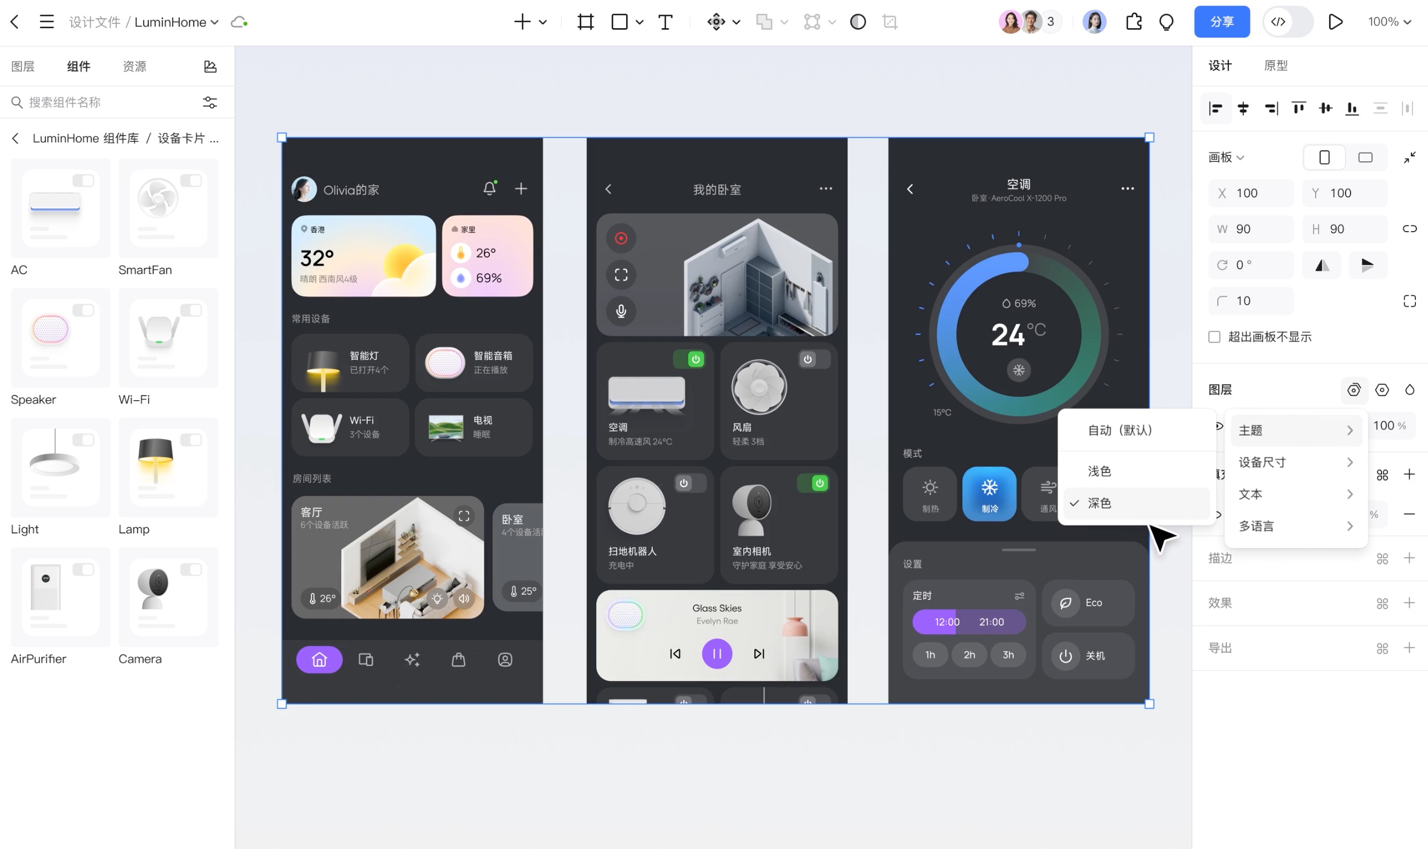Click the blue 分享 button

1222,22
